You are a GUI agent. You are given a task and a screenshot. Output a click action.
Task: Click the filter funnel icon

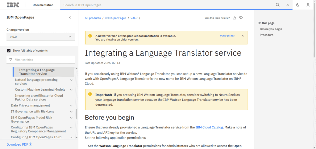(x=11, y=60)
